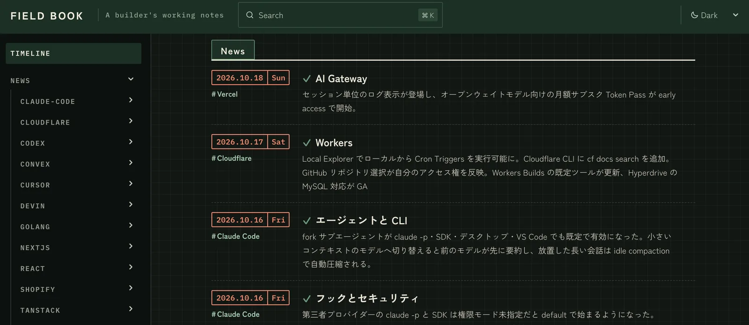Click the checkmark beside エージェントと CLI
This screenshot has width=749, height=325.
point(307,221)
